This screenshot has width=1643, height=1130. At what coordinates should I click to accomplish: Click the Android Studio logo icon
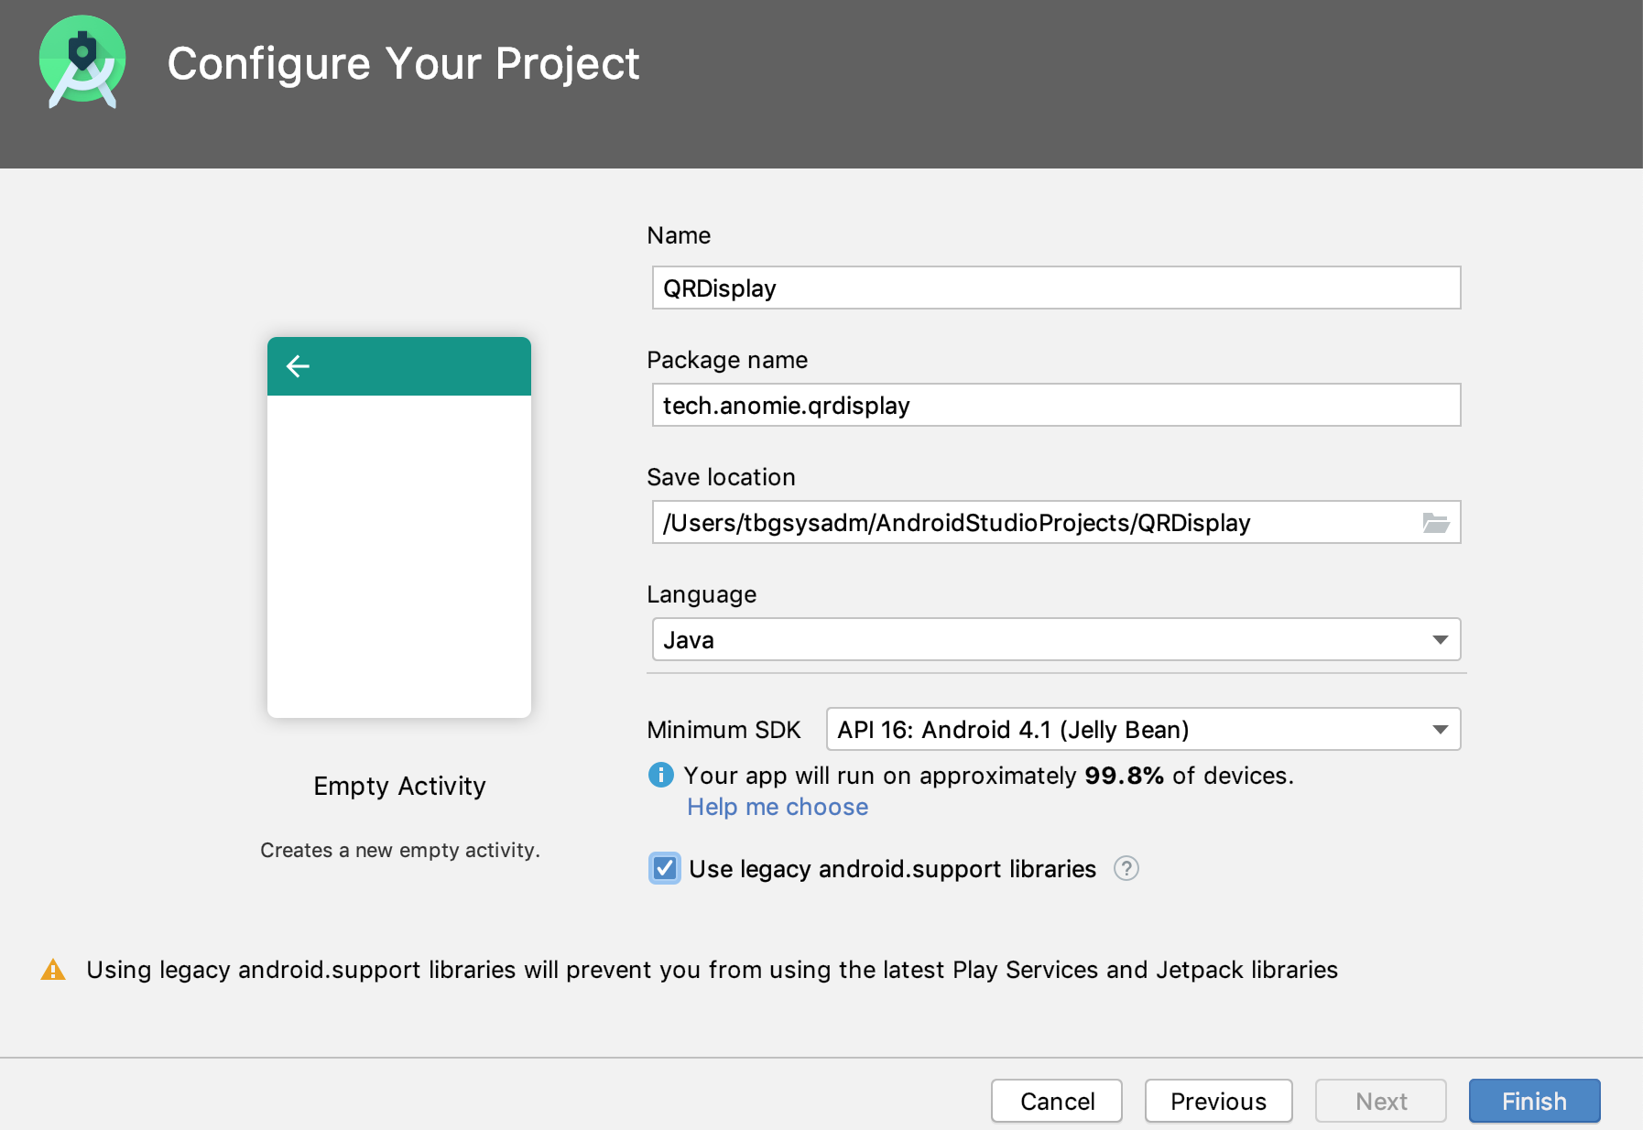click(82, 62)
